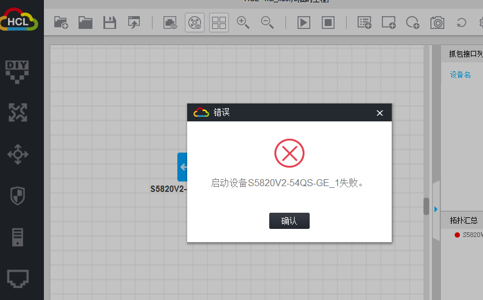Start all devices with play button
The width and height of the screenshot is (483, 300).
coord(303,23)
